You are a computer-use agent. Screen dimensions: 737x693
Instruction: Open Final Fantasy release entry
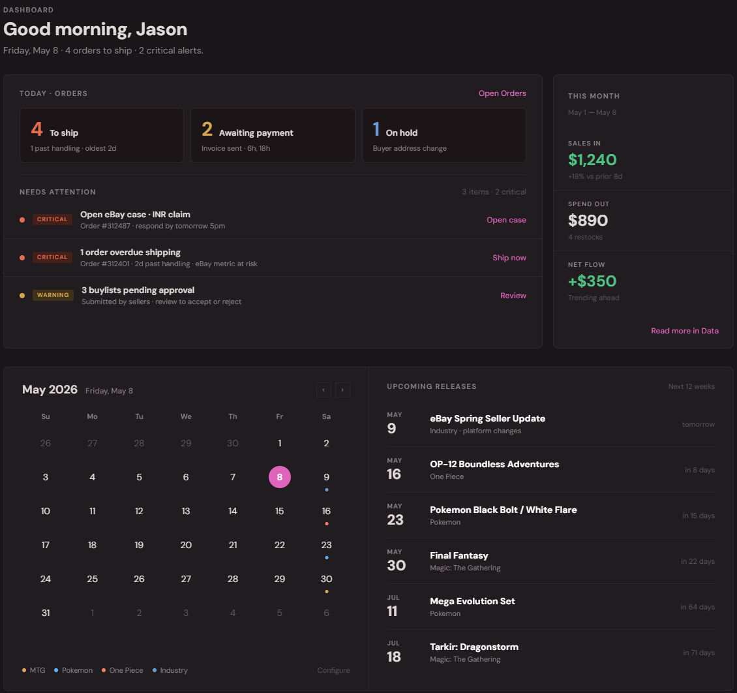point(550,561)
